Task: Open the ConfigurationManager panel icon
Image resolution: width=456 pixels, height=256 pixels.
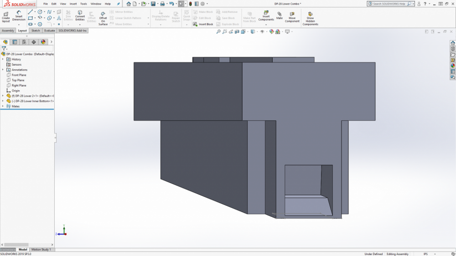Action: [24, 42]
